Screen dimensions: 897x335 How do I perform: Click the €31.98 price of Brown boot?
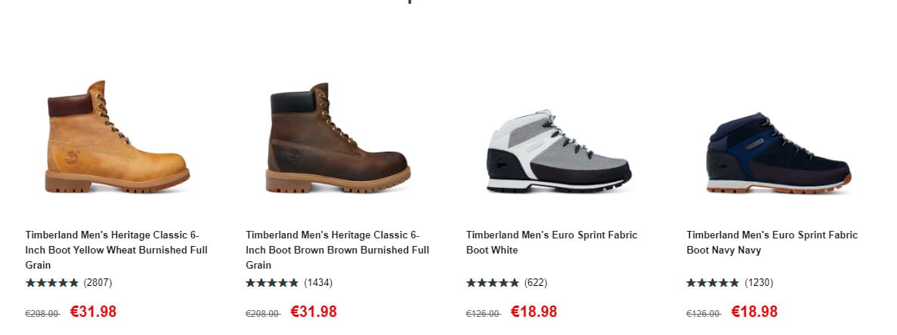coord(314,312)
